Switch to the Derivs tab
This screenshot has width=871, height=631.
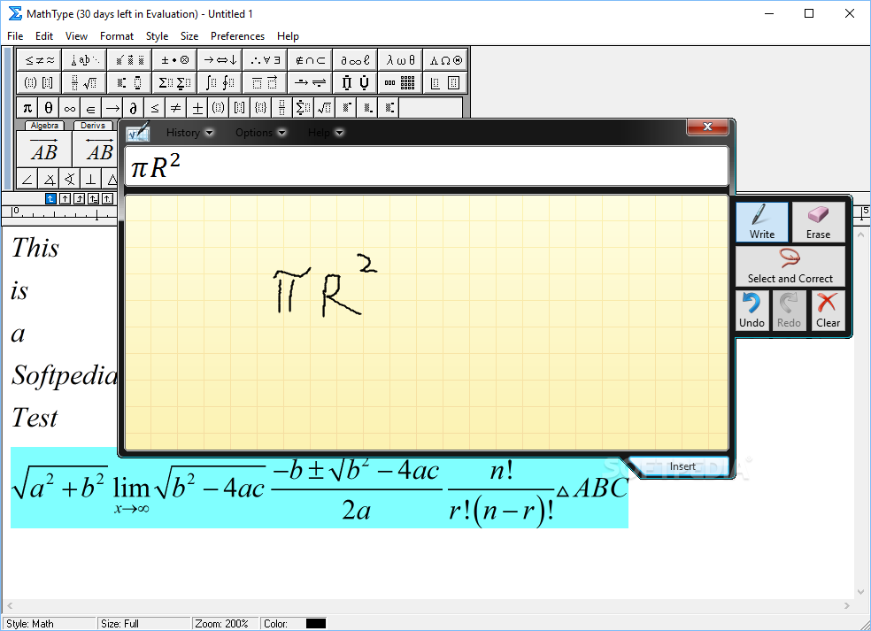tap(93, 126)
